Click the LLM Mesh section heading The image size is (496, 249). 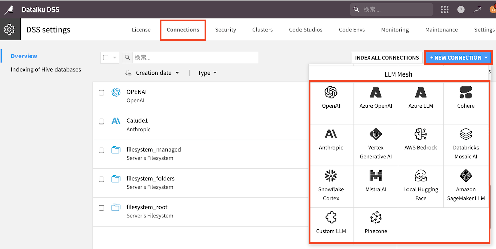point(398,74)
